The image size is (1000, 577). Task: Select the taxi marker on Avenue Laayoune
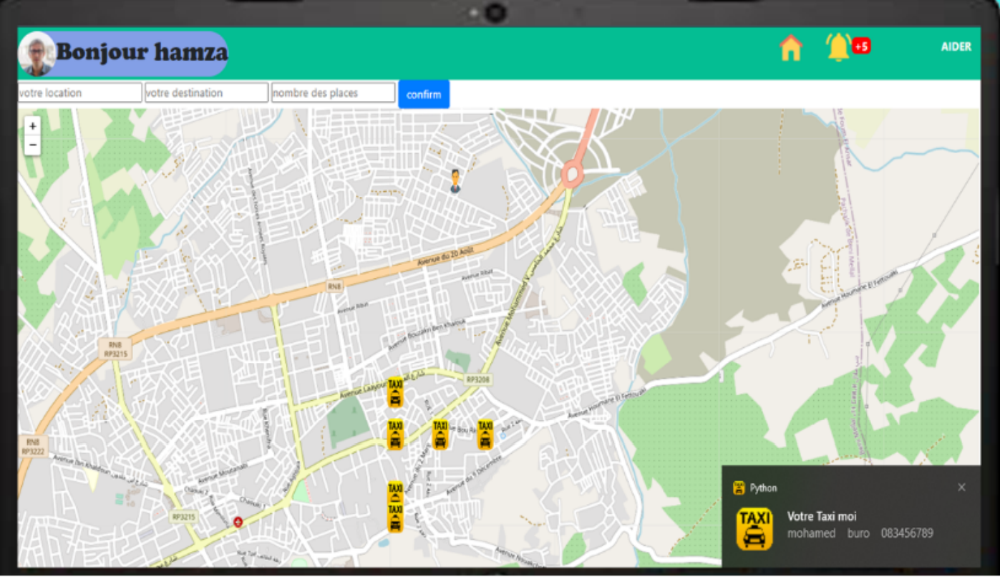click(x=395, y=392)
